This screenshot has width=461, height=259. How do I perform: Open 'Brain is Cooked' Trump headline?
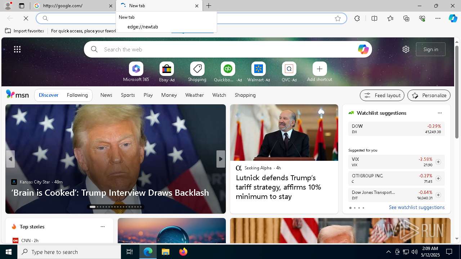click(x=110, y=193)
